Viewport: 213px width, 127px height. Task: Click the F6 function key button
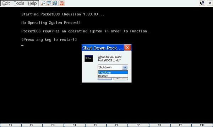(117, 125)
